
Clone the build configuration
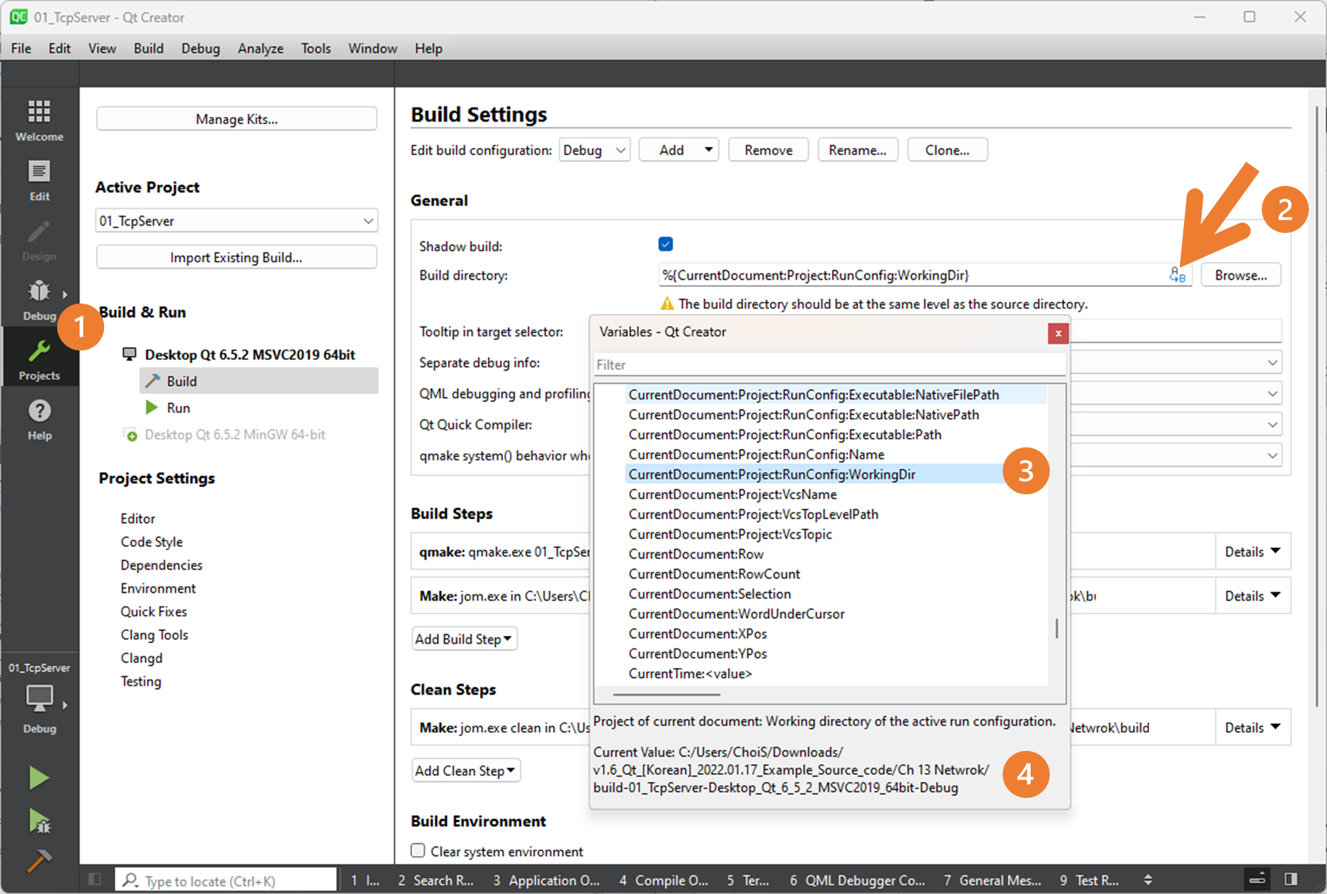(947, 150)
